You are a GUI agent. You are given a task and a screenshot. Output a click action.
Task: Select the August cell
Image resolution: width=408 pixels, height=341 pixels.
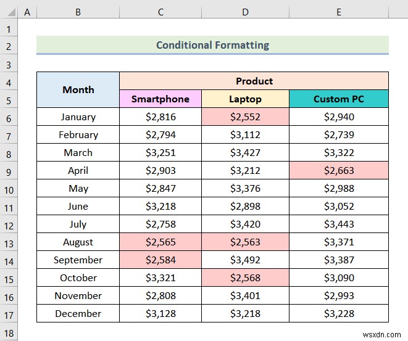click(x=78, y=242)
